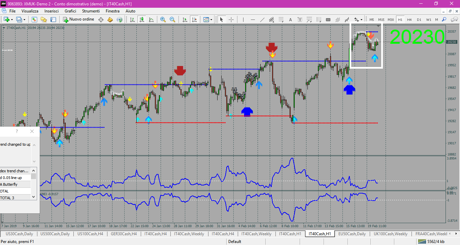Select the H1 timeframe button
460x245 pixels.
click(x=400, y=20)
